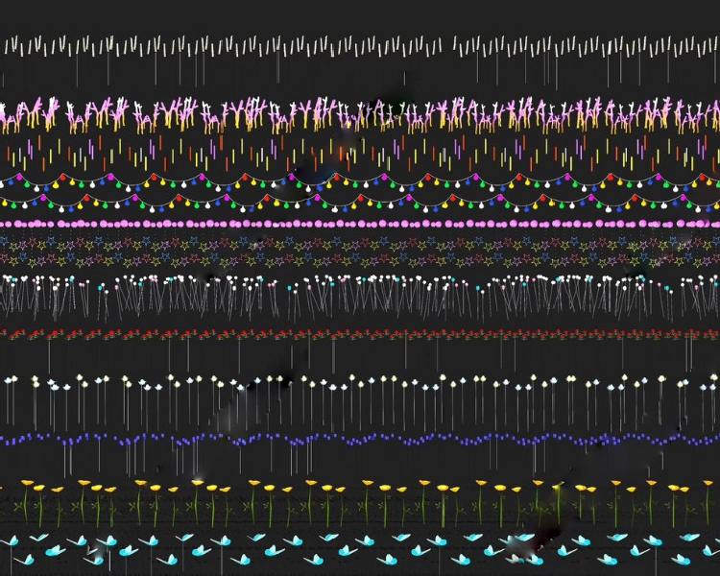Pick the rightmost cyan butterfly light
The height and width of the screenshot is (576, 720).
[709, 550]
